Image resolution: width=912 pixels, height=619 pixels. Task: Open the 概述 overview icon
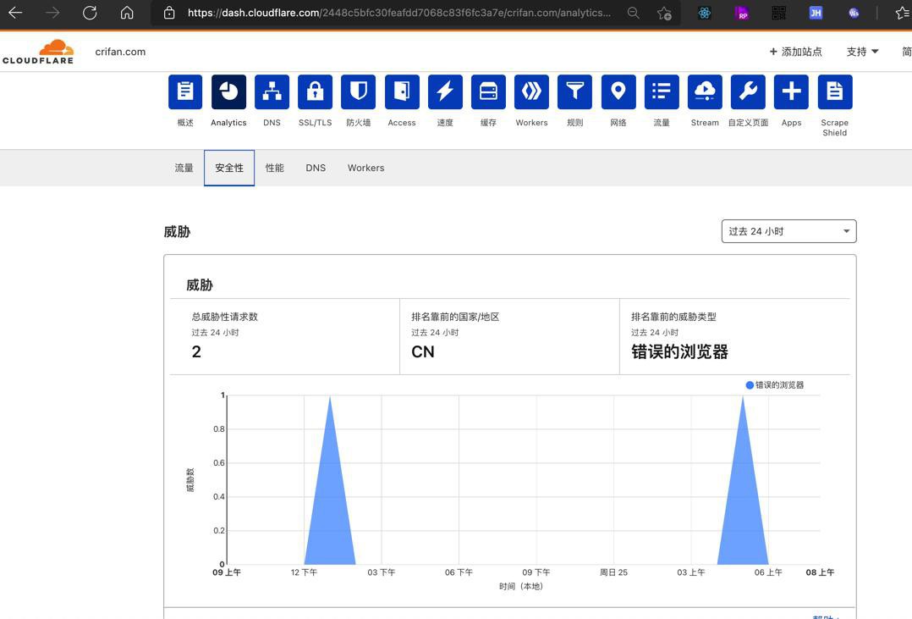pyautogui.click(x=185, y=91)
